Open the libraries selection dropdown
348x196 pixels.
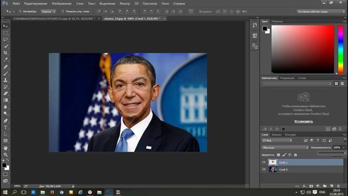point(297,84)
